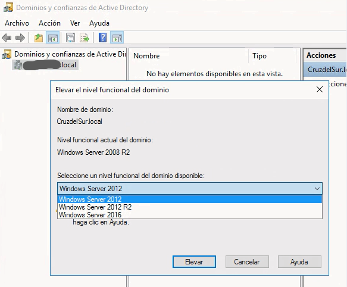Open the Properties toolbar icon

tap(71, 38)
